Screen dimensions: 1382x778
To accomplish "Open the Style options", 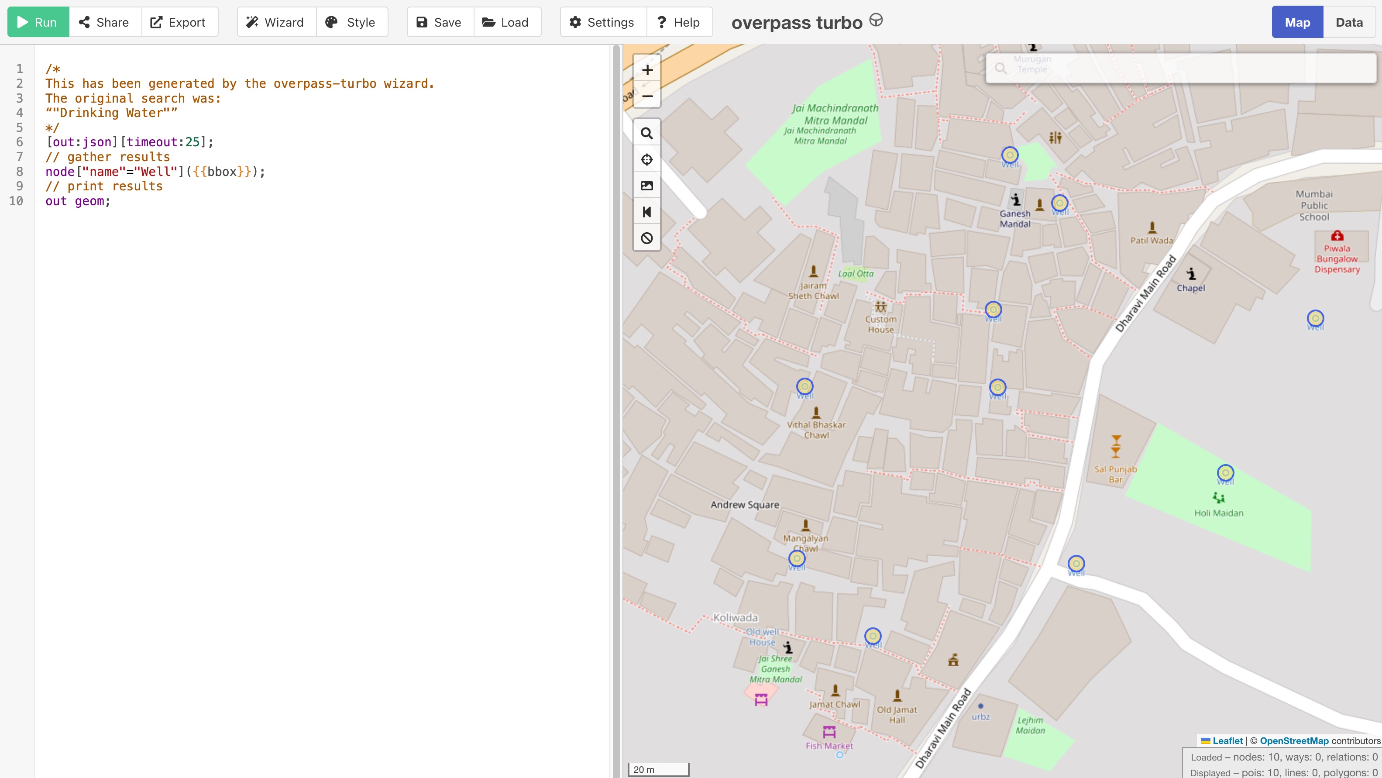I will point(351,22).
